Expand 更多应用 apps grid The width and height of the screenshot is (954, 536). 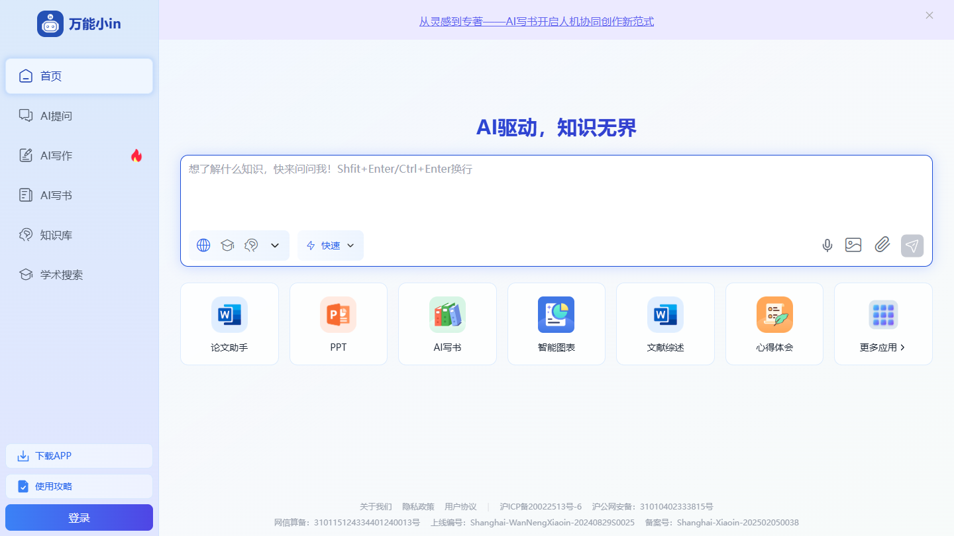click(883, 324)
